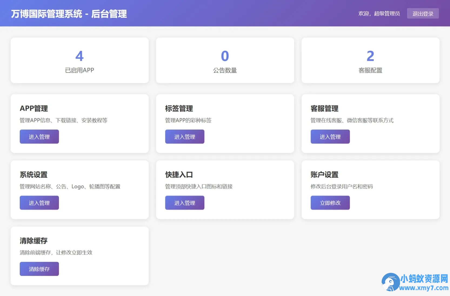Click 进入管理 under 客服管理 card

(x=330, y=137)
